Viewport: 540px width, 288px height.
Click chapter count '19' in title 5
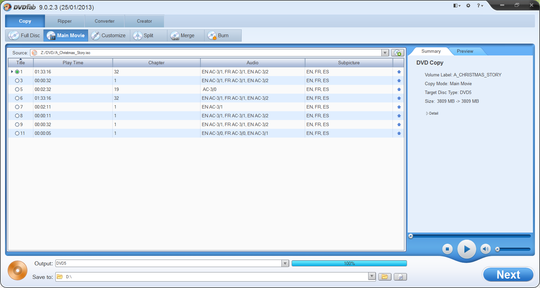click(116, 89)
